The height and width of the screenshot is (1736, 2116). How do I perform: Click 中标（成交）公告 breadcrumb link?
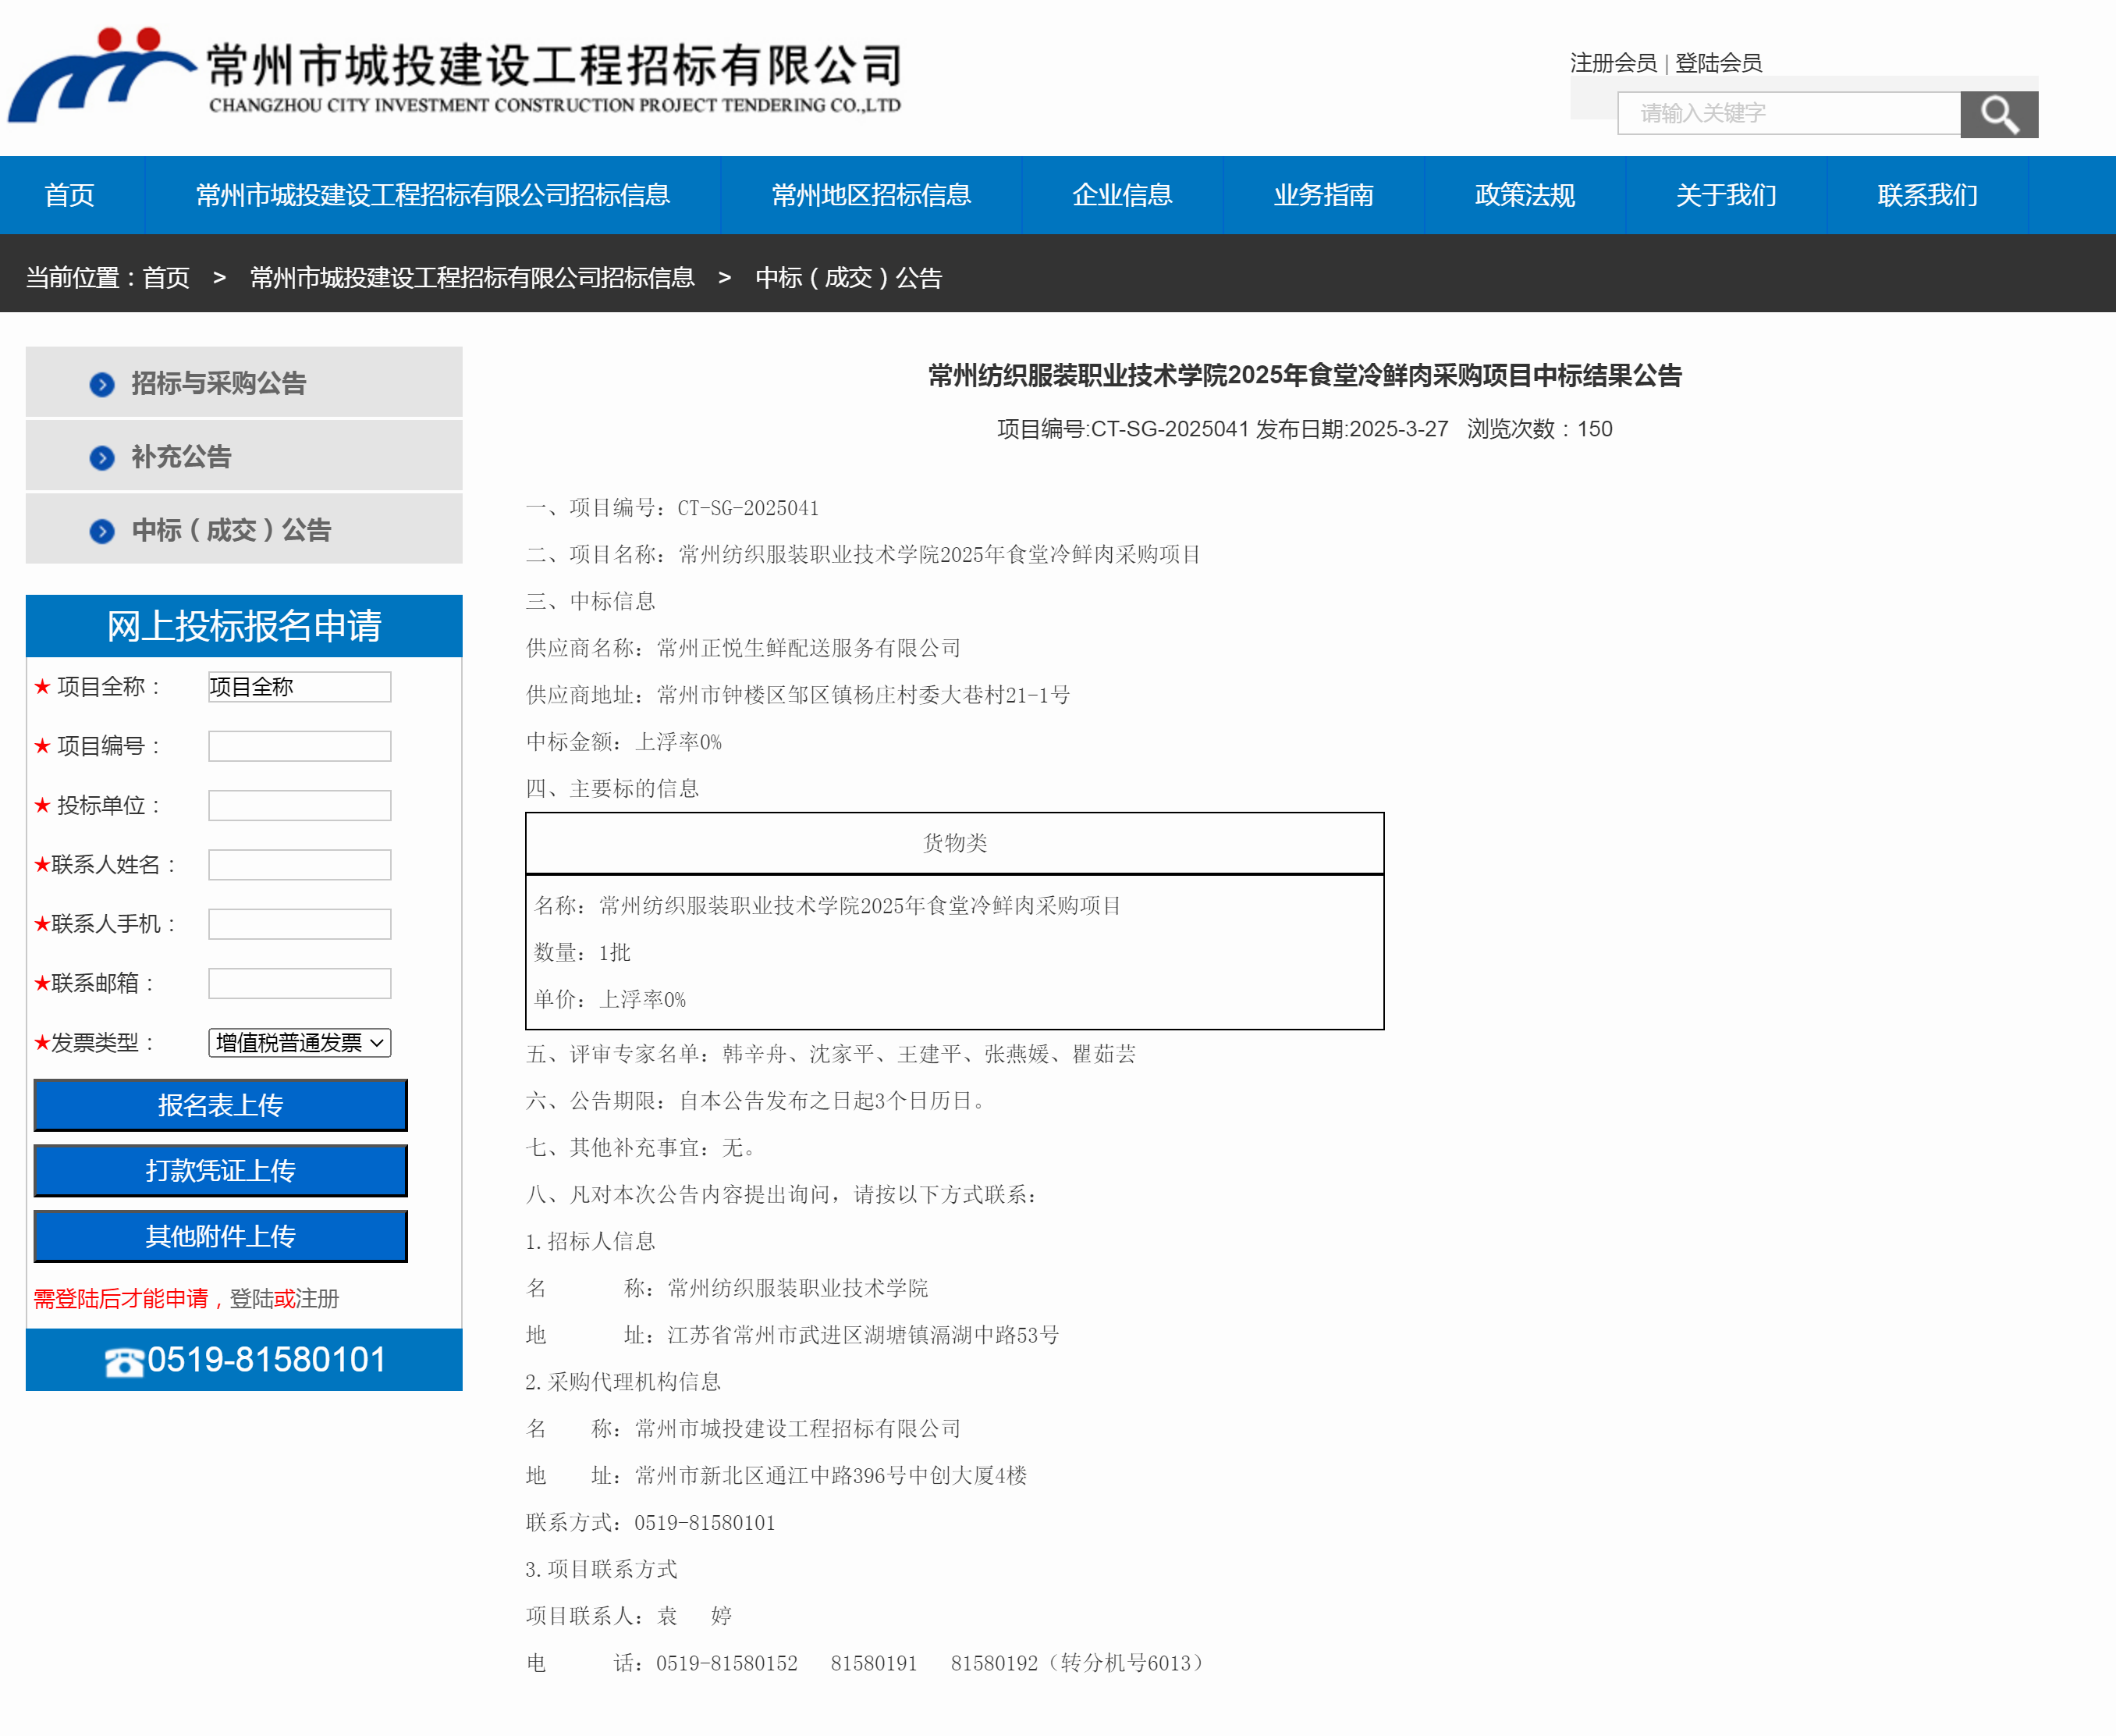tap(849, 278)
